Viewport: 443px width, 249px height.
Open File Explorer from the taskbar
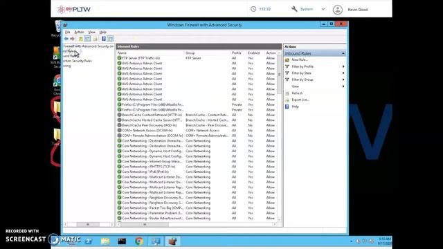[x=105, y=241]
